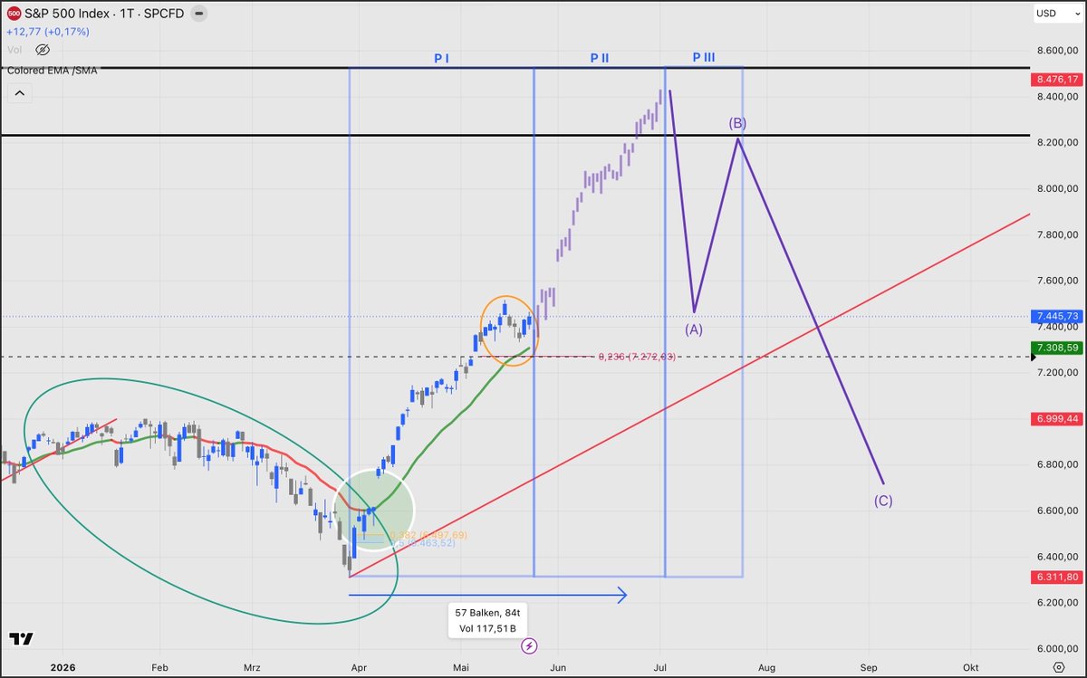Click the red 6.999,44 price tag

click(x=1055, y=419)
